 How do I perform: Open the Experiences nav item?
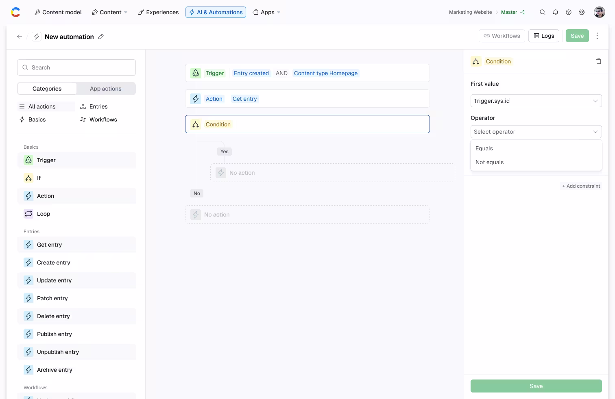pyautogui.click(x=158, y=12)
